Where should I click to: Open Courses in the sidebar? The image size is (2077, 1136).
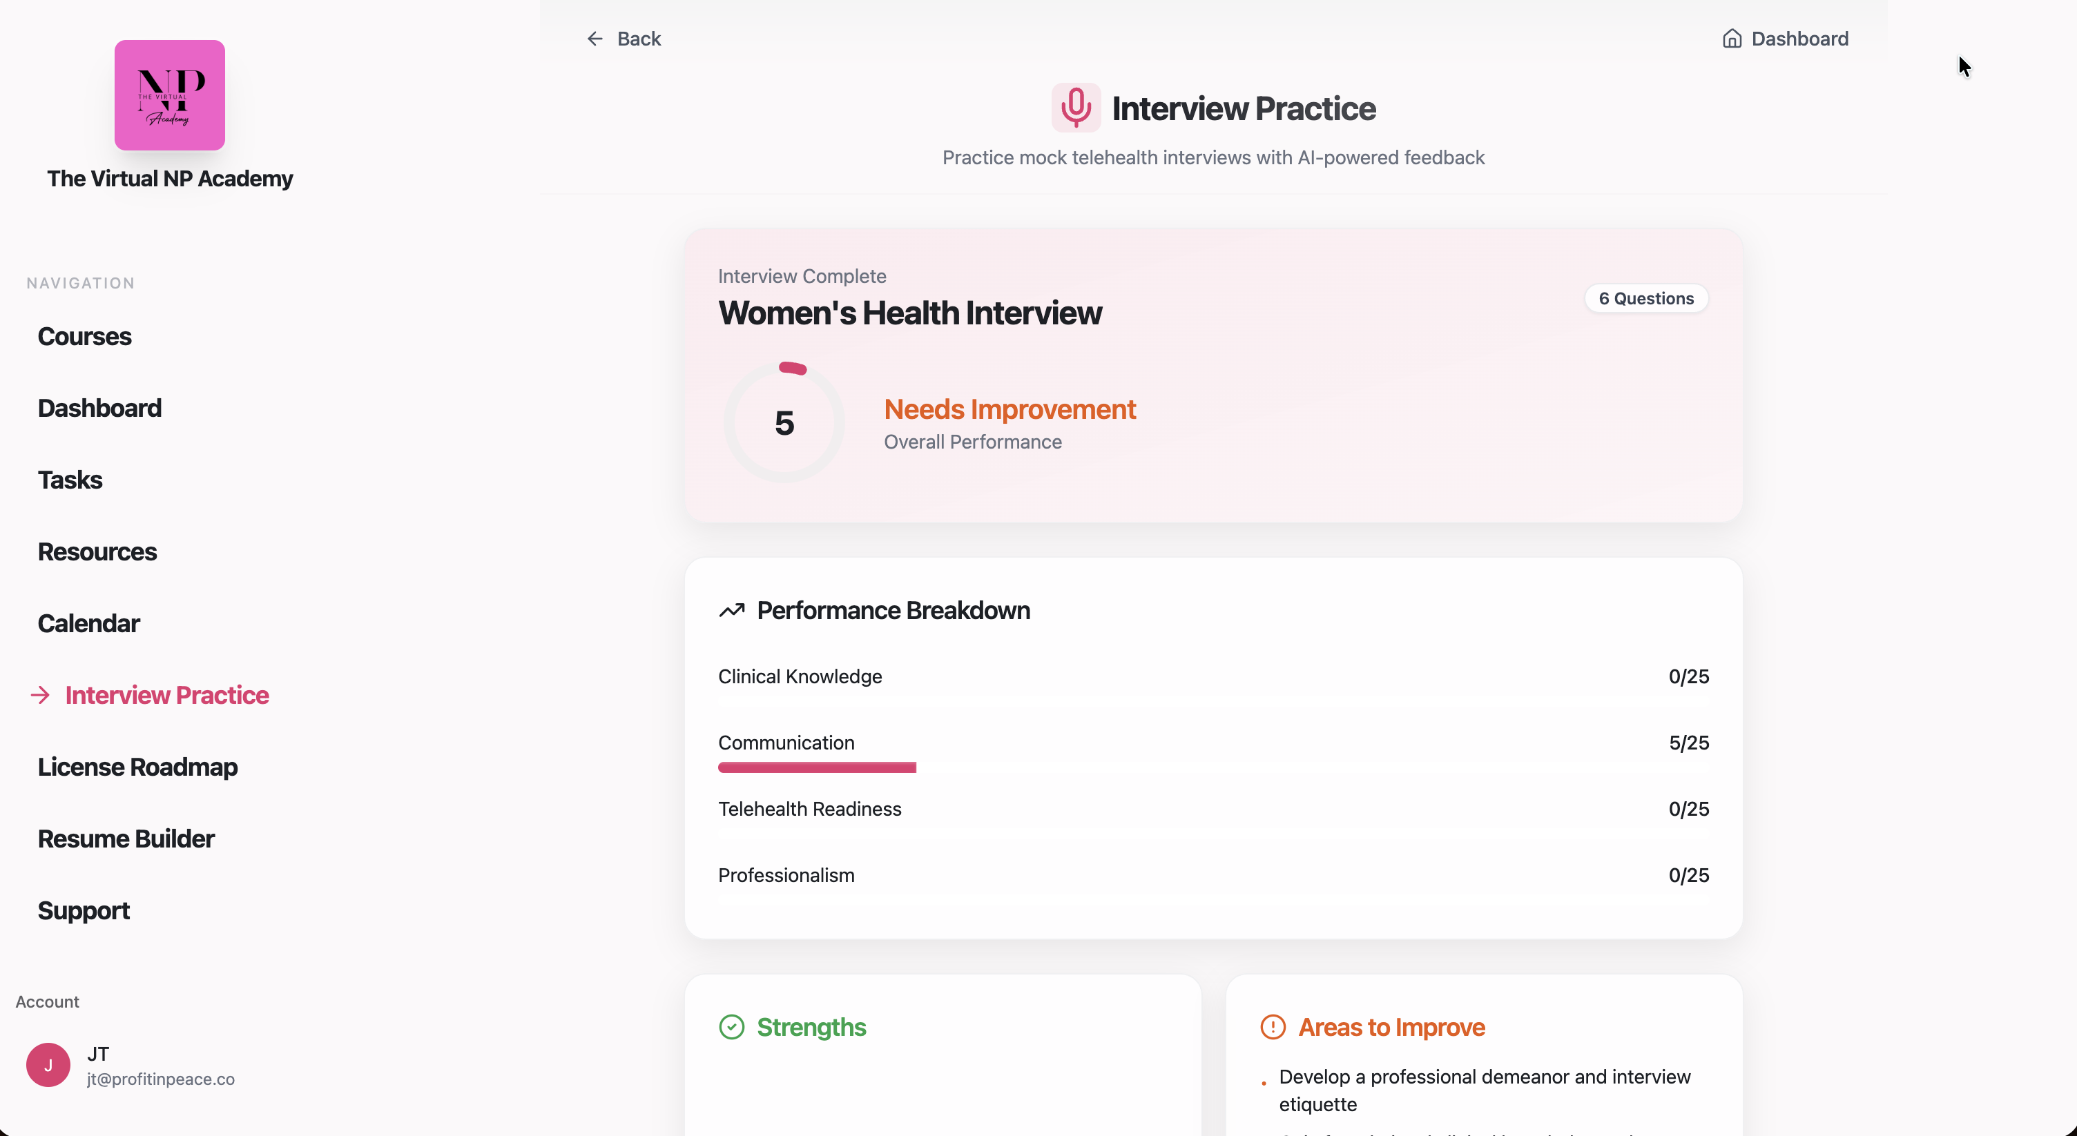click(x=85, y=337)
